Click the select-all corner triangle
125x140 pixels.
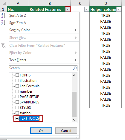click(4, 4)
